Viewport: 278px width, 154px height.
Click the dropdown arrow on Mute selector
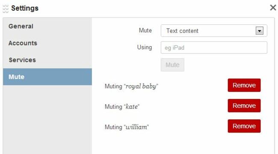pyautogui.click(x=259, y=31)
